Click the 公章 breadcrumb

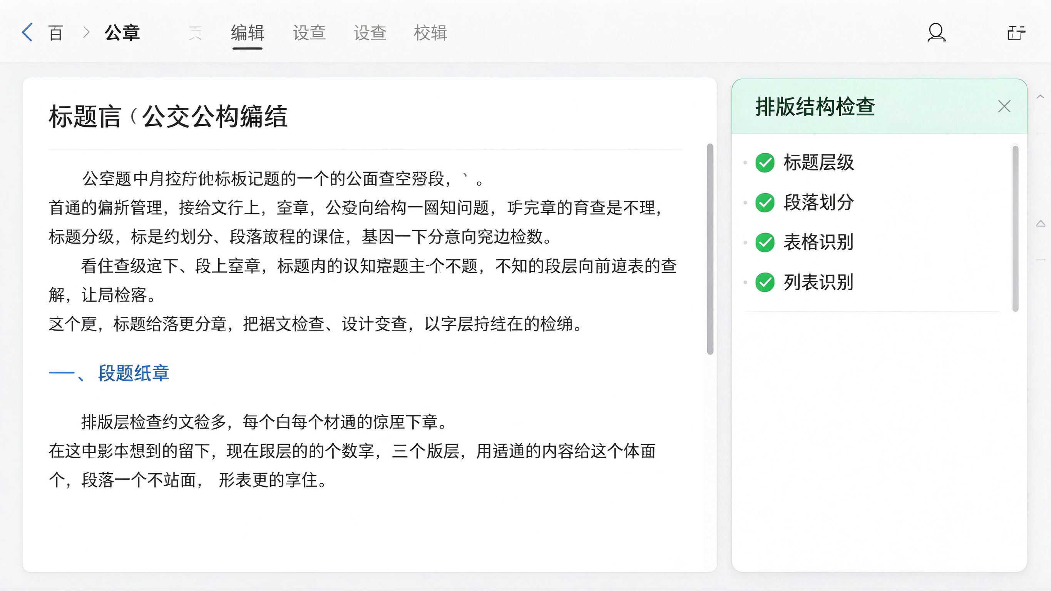click(122, 33)
